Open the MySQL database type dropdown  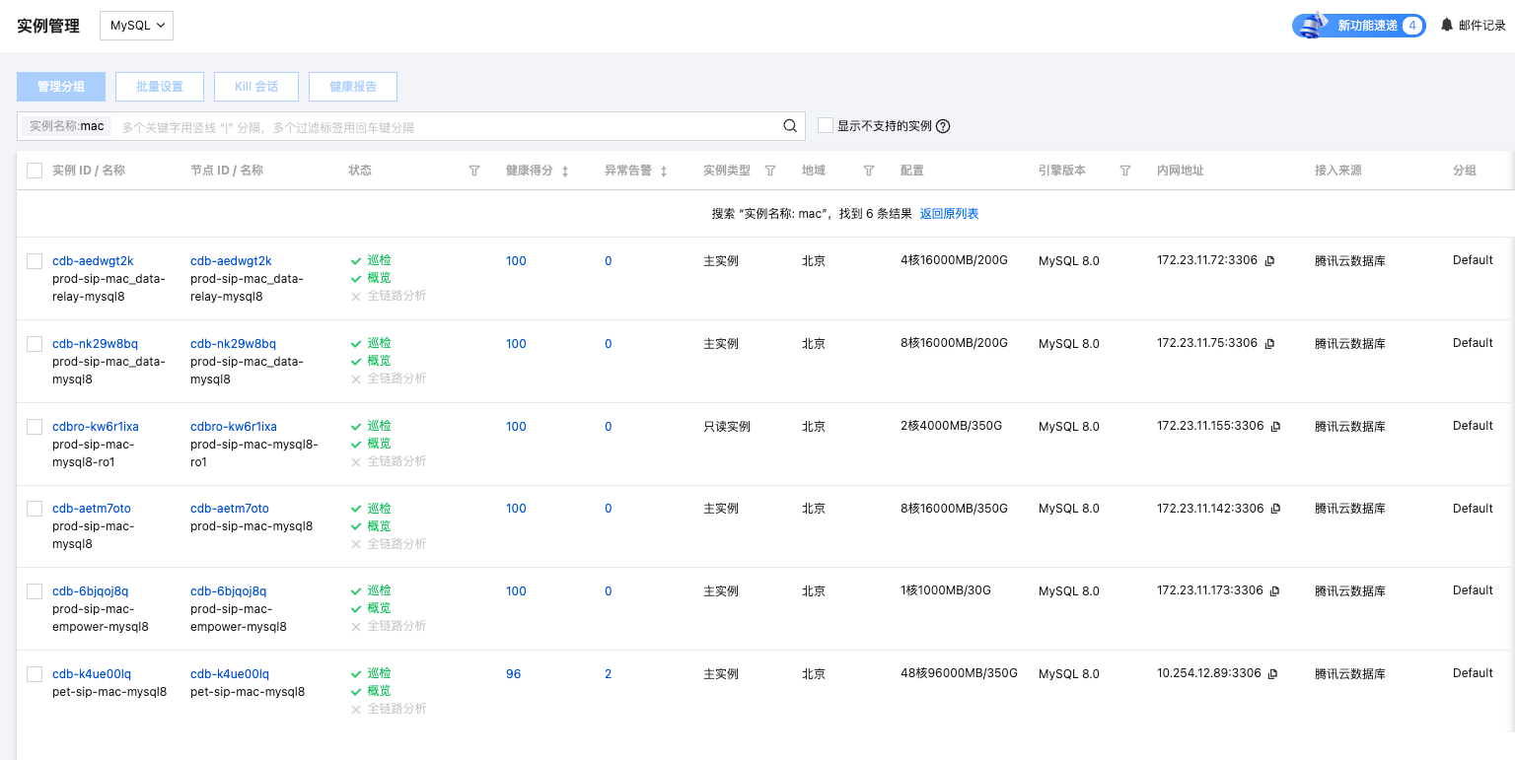[x=136, y=26]
